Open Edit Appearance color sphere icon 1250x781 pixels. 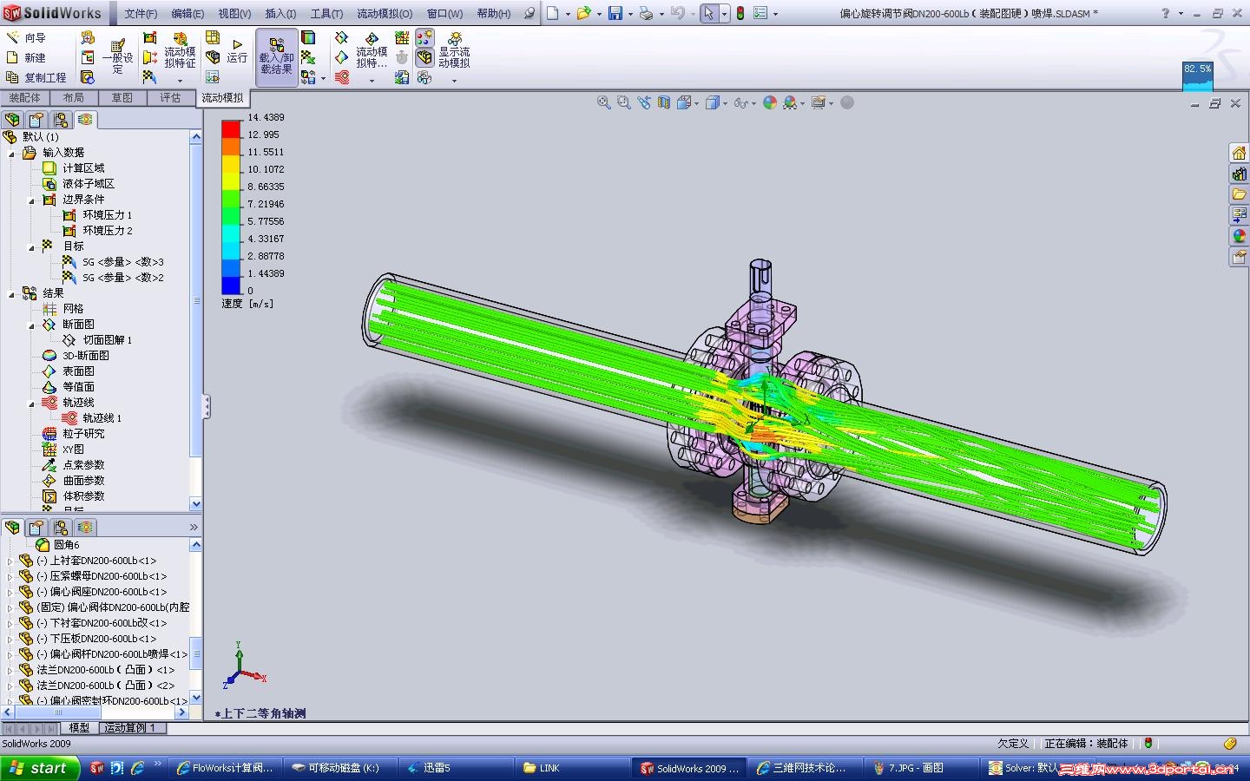click(x=770, y=102)
